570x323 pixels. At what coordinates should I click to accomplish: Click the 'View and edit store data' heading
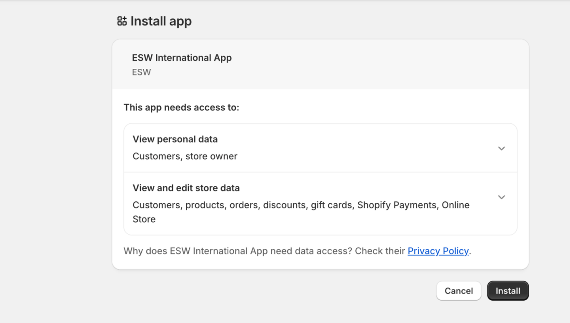click(x=186, y=188)
